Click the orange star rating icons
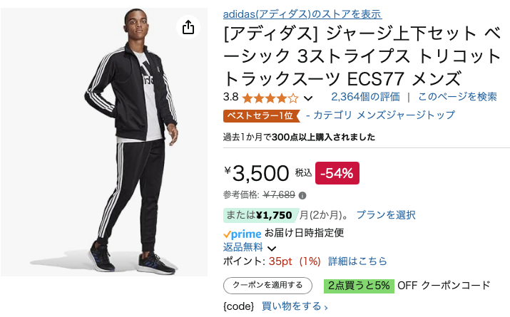 [x=270, y=98]
